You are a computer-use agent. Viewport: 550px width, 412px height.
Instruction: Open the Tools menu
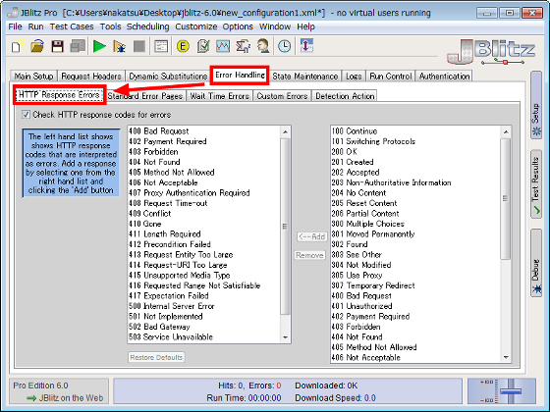coord(110,26)
